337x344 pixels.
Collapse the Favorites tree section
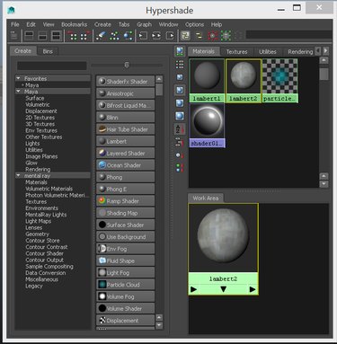[19, 78]
